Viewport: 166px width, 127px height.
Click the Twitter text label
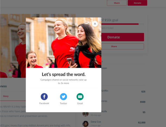[x=63, y=103]
